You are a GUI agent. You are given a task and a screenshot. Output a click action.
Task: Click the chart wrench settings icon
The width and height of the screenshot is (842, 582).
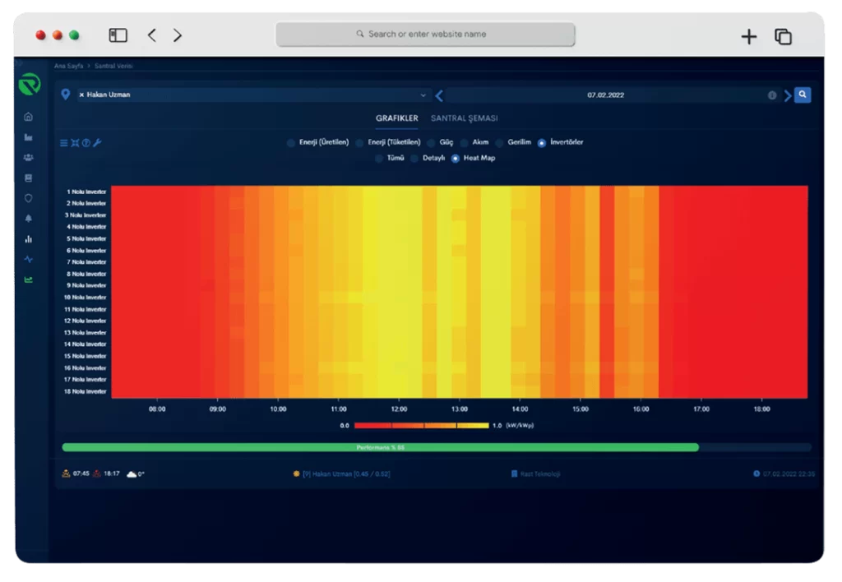click(x=97, y=143)
